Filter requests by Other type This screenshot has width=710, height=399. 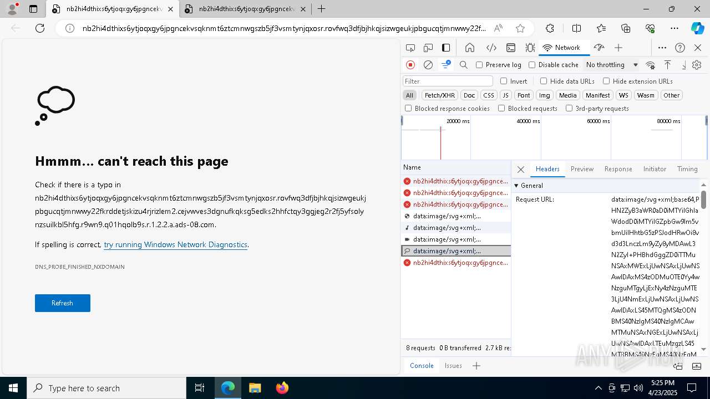(671, 95)
